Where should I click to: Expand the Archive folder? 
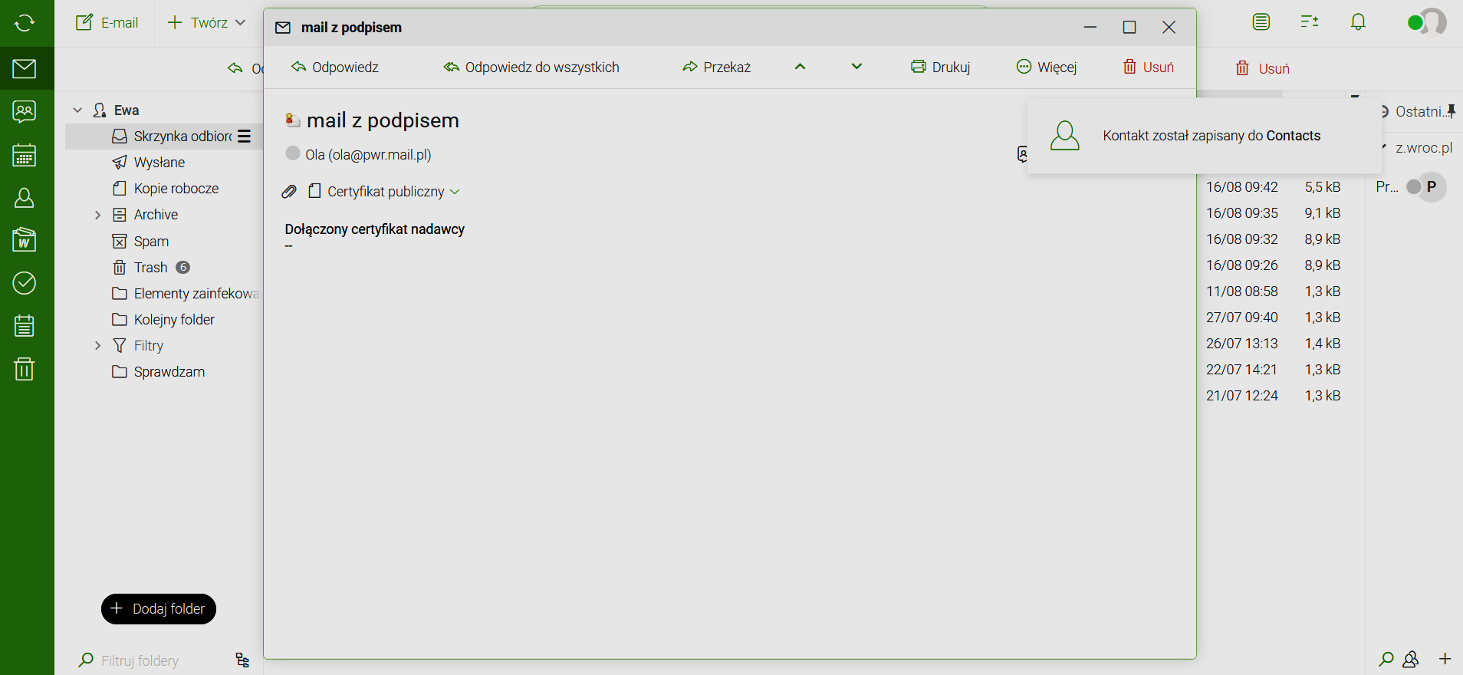tap(97, 215)
